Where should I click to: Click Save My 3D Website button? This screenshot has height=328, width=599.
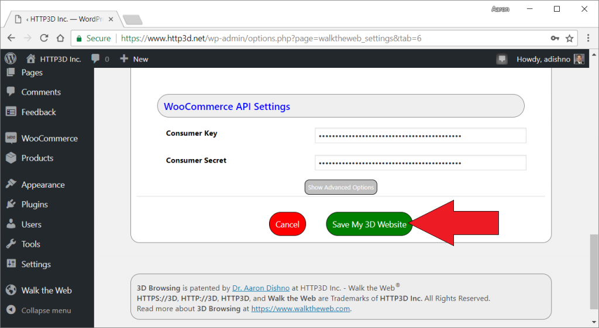[x=369, y=224]
